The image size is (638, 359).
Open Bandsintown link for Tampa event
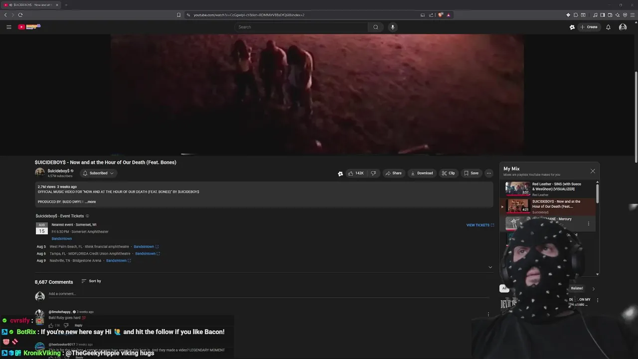coord(148,254)
